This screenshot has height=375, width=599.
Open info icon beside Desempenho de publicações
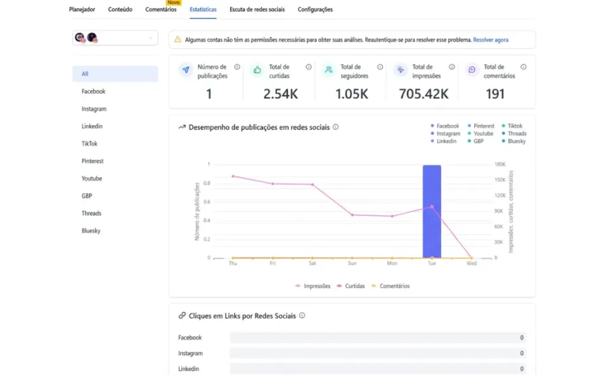[x=335, y=127]
